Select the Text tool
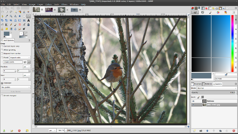The height and width of the screenshot is (134, 238). [28, 20]
